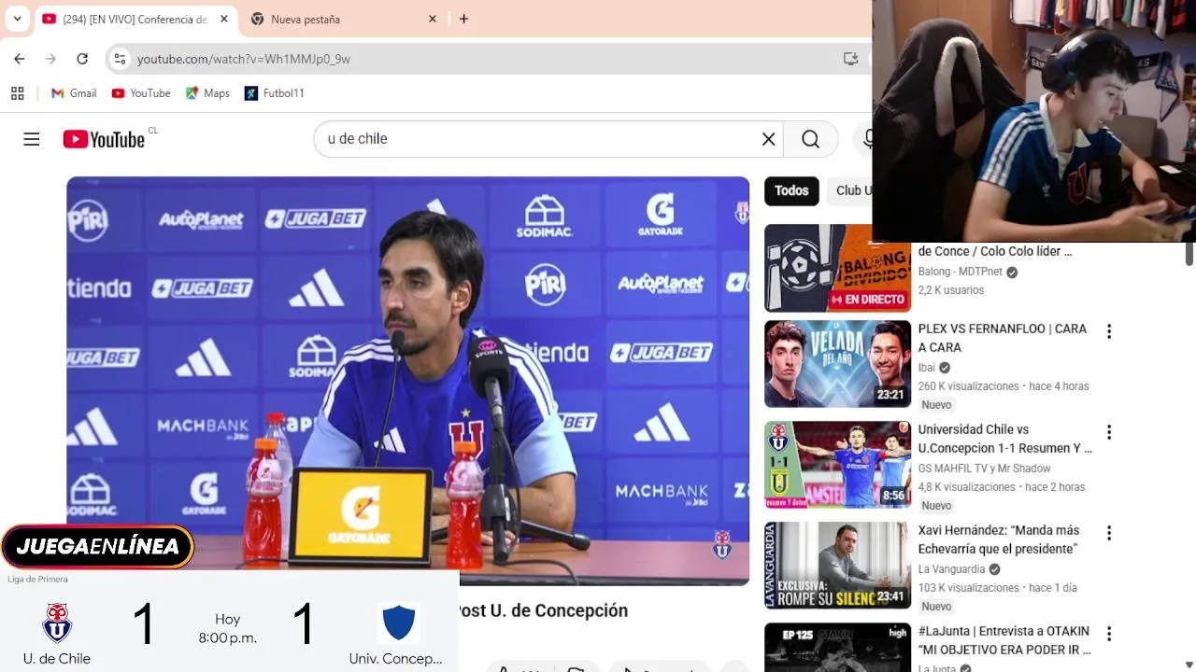Open more options for Xavi Hernández video

click(x=1109, y=533)
